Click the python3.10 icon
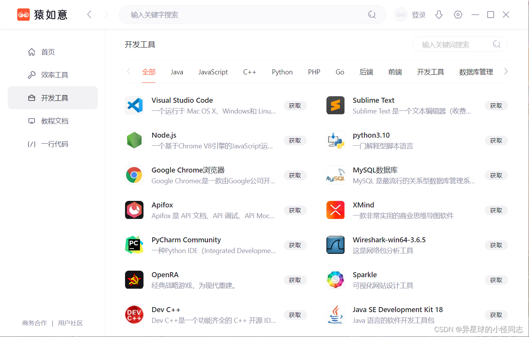529x337 pixels. coord(336,140)
